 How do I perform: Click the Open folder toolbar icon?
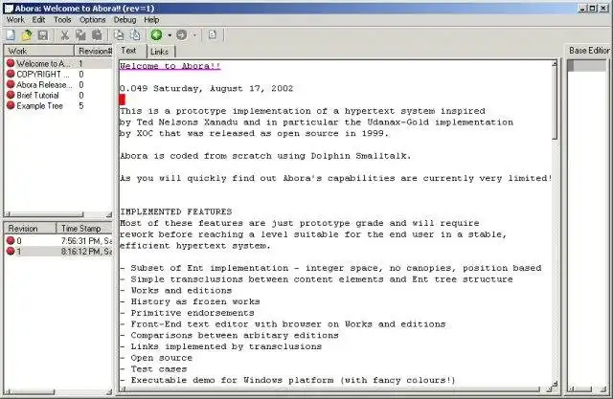27,35
